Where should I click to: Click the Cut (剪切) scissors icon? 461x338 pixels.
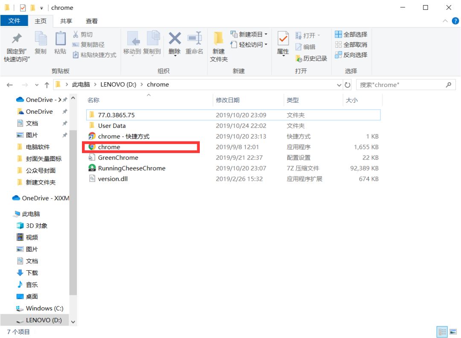(76, 35)
